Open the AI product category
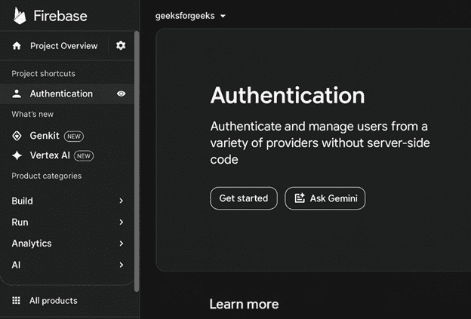Image resolution: width=471 pixels, height=319 pixels. pos(66,265)
